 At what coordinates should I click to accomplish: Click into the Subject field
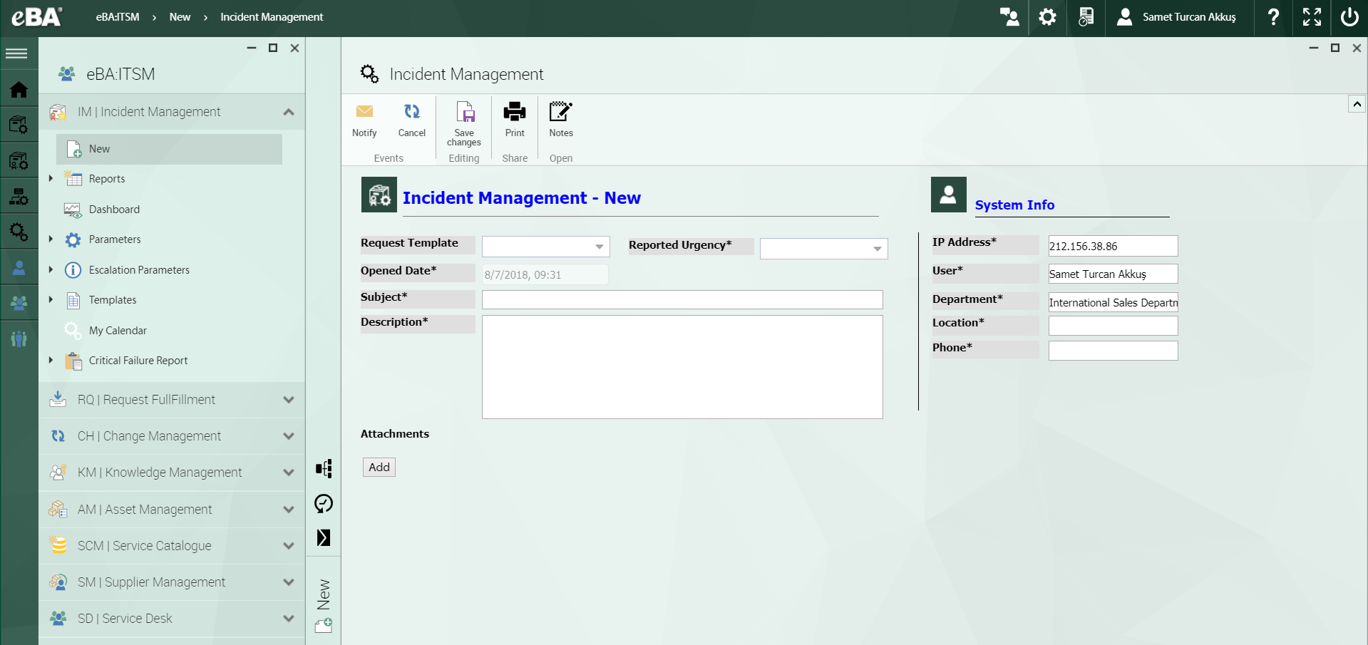click(682, 299)
